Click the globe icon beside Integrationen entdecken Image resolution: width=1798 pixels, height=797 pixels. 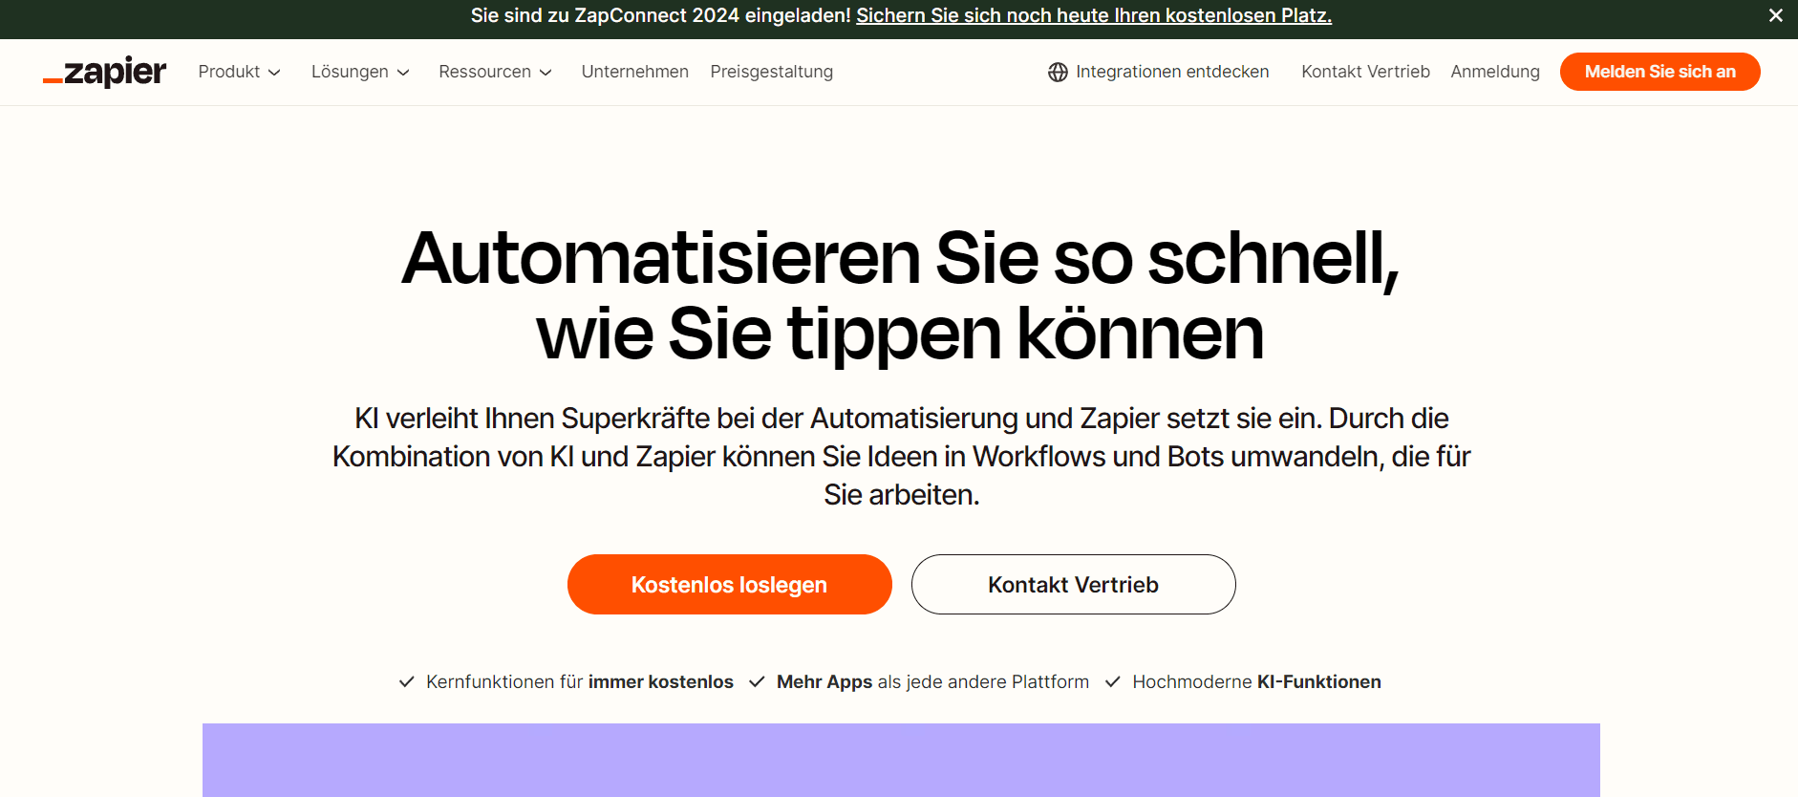tap(1058, 72)
